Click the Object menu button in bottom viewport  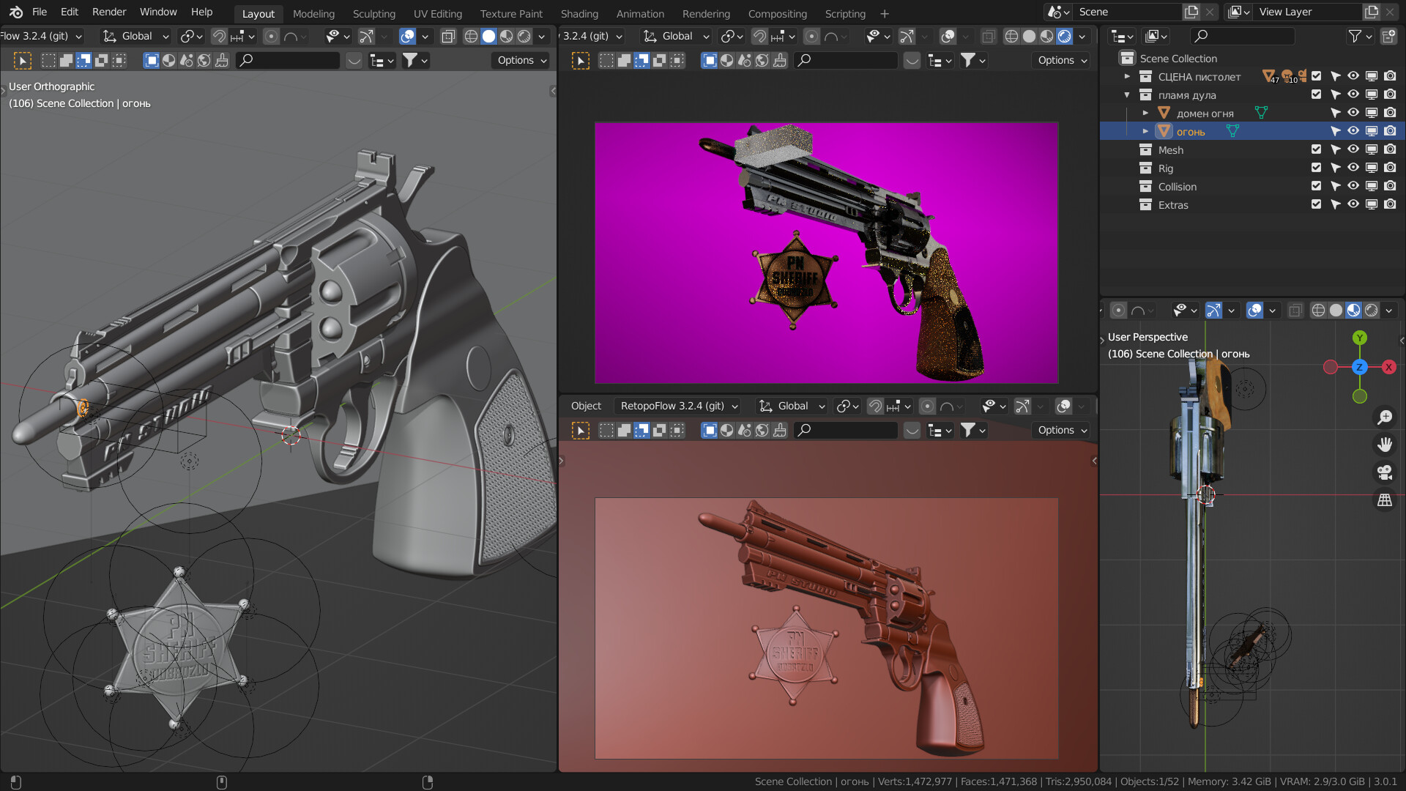[x=586, y=406]
